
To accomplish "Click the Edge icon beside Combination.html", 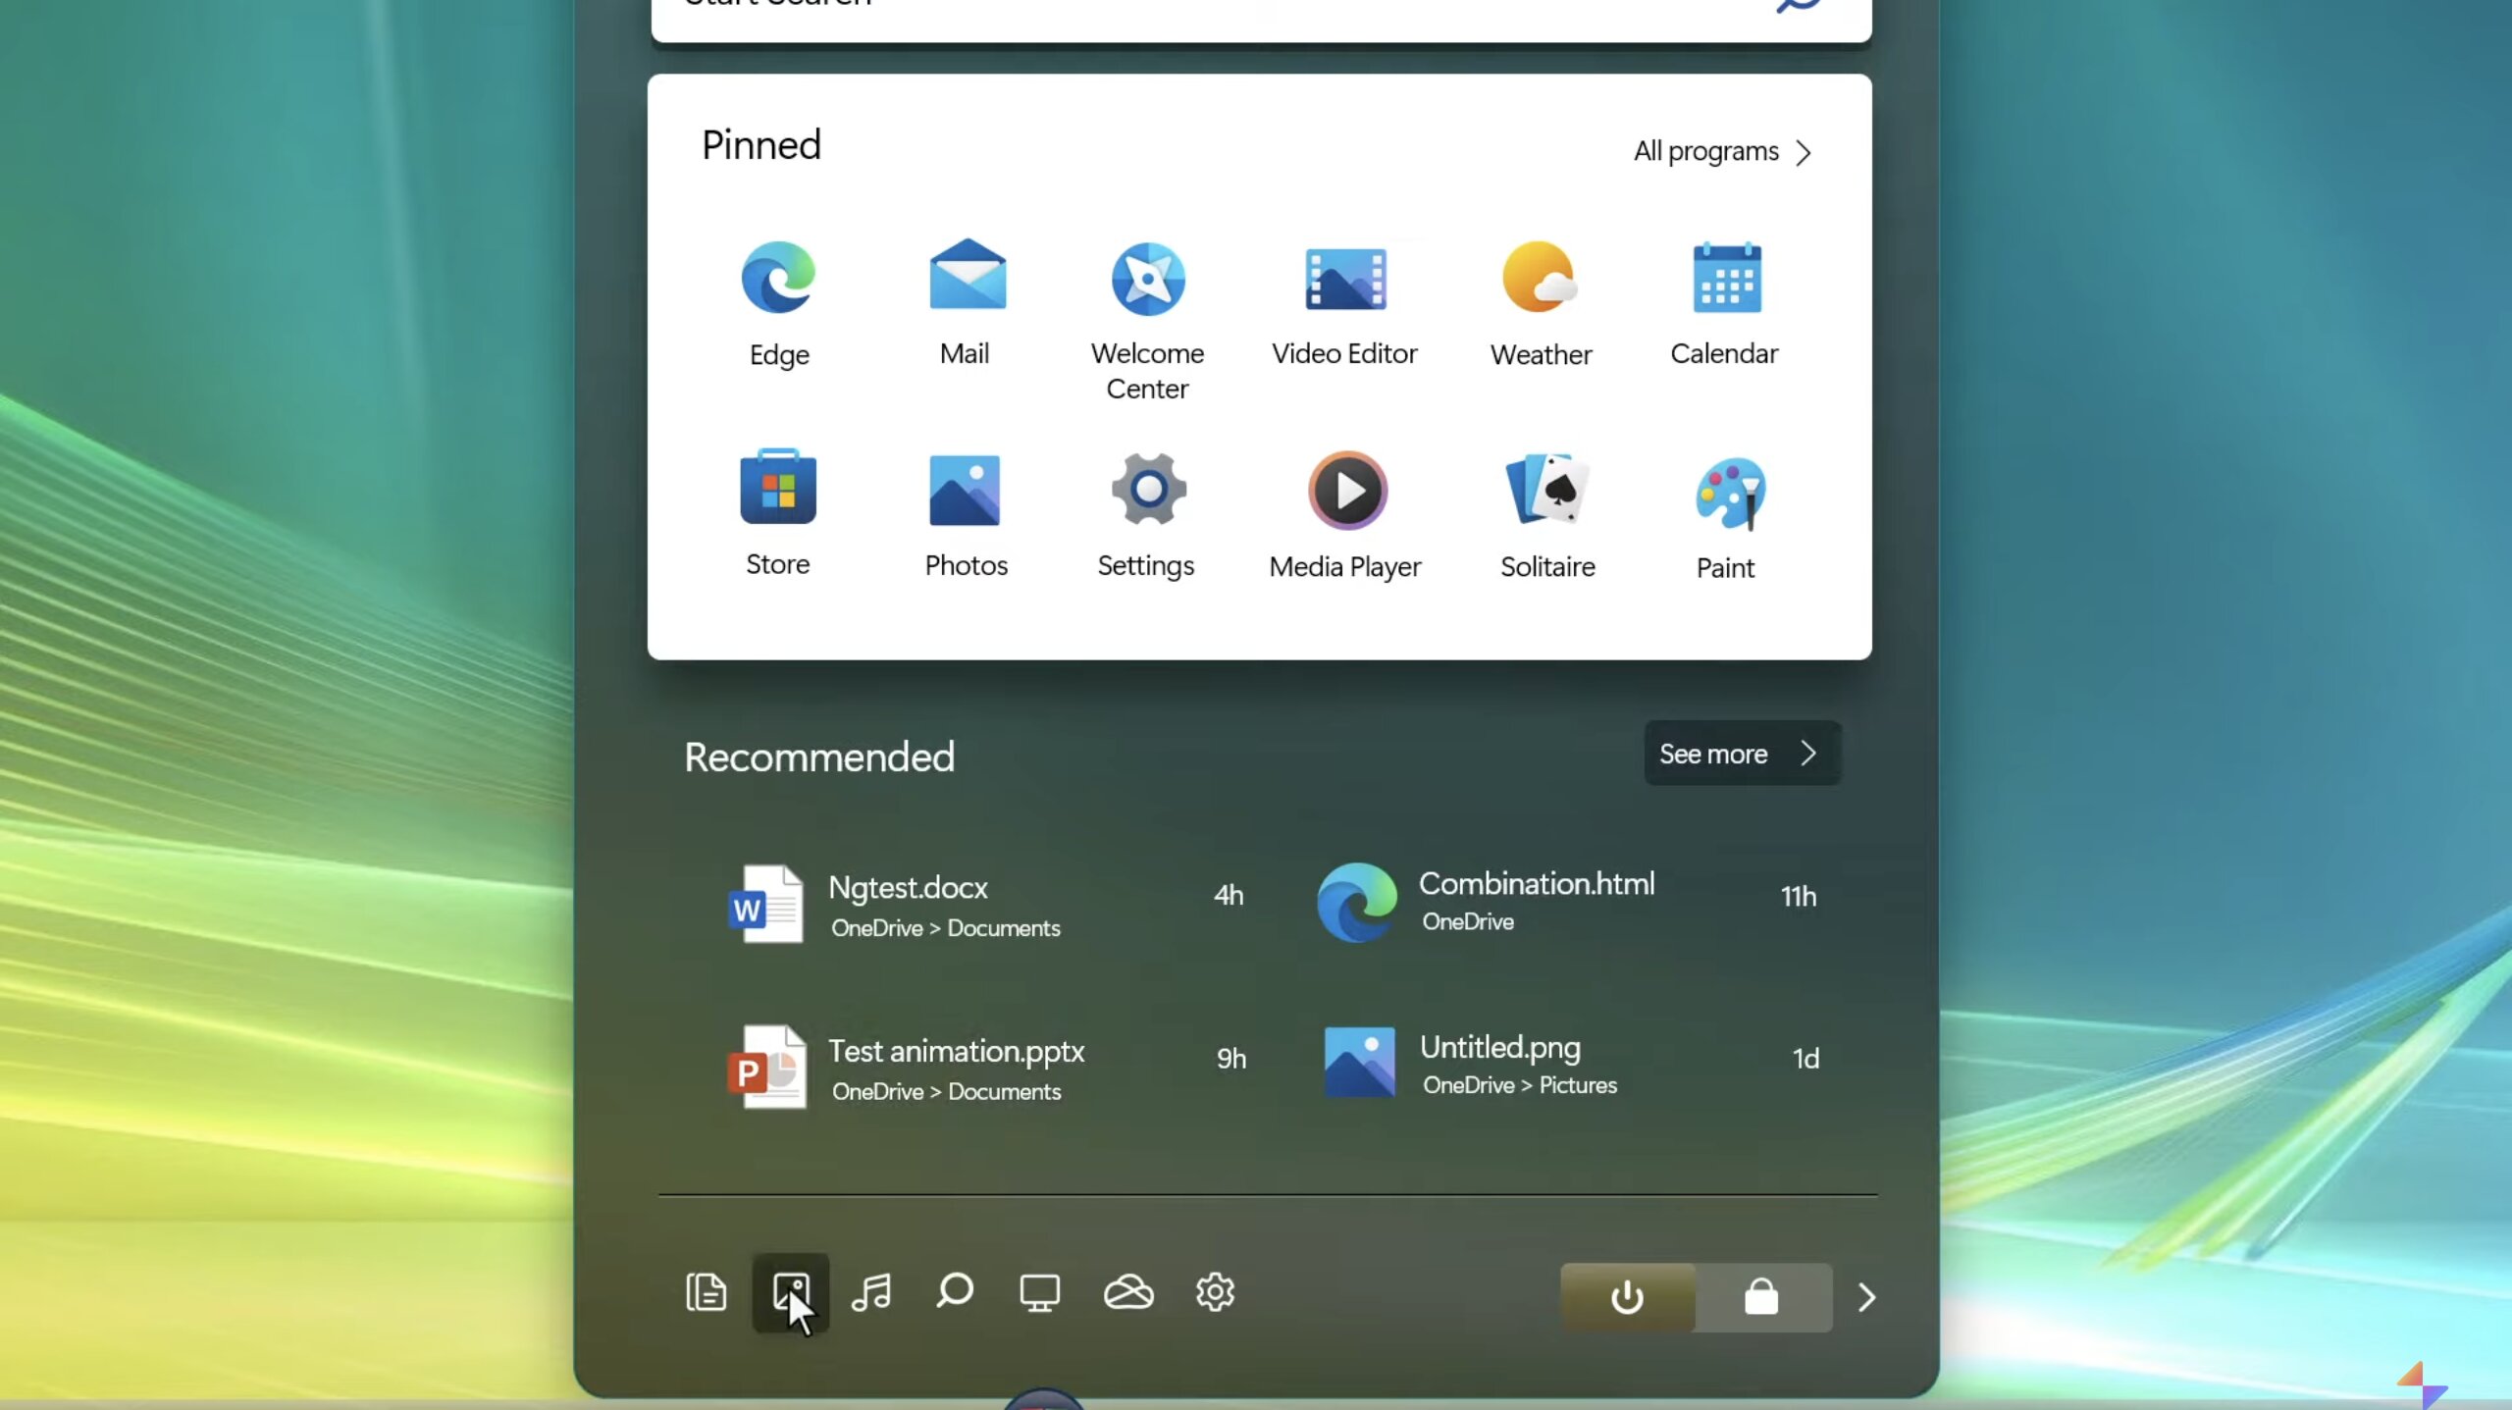I will coord(1356,903).
